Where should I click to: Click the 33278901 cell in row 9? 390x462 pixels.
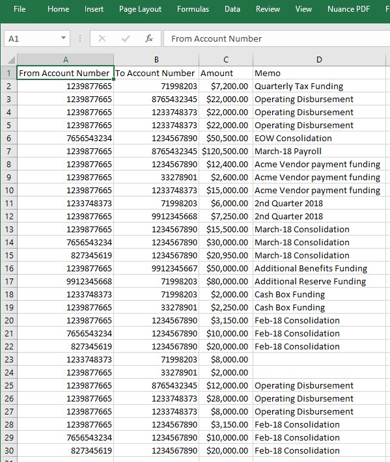tap(156, 177)
